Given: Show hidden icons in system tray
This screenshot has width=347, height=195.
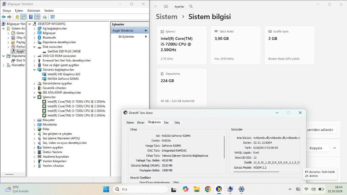Looking at the screenshot, I should point(290,189).
